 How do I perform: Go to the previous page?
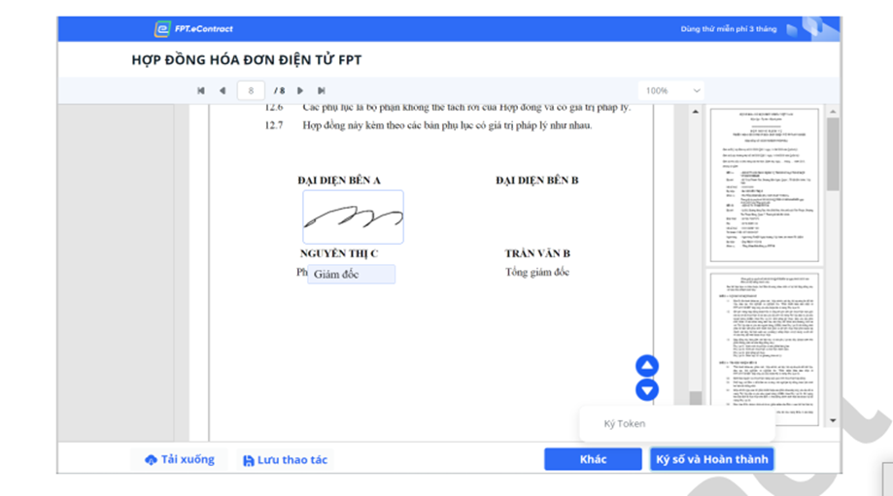(x=223, y=91)
